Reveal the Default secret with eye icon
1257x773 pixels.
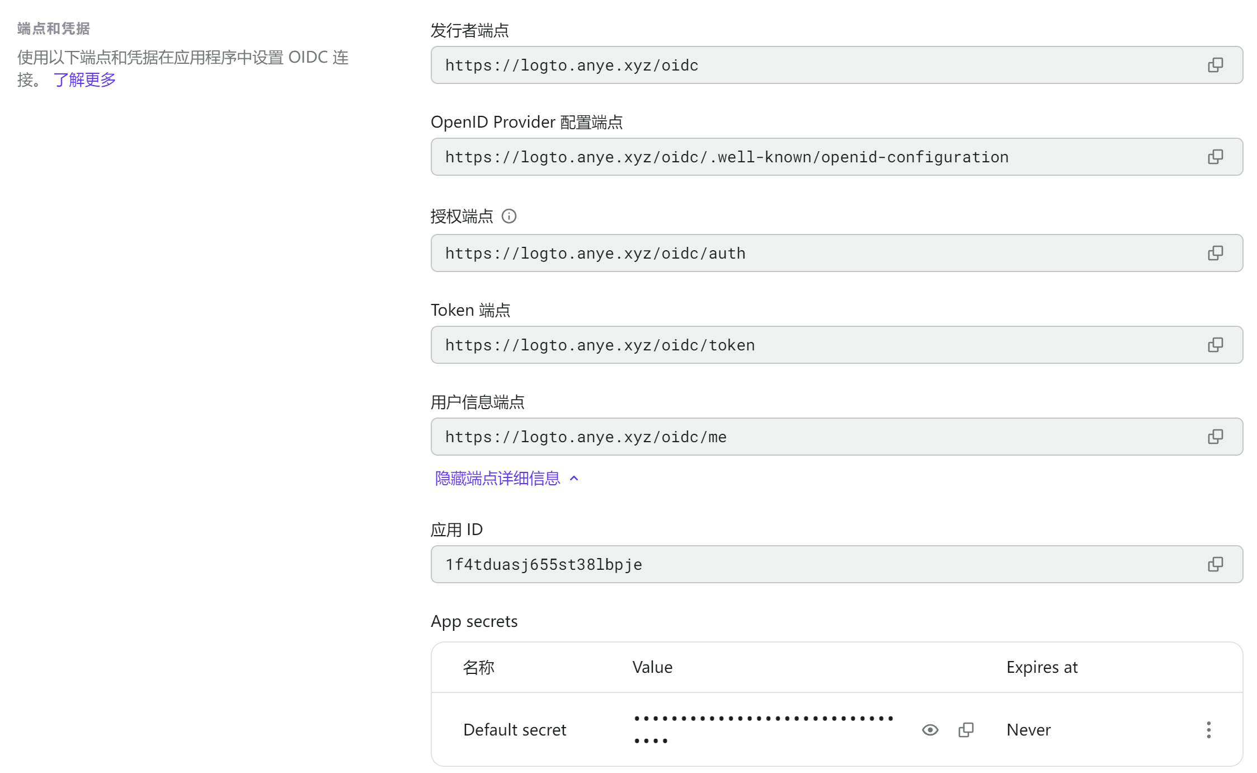coord(930,730)
